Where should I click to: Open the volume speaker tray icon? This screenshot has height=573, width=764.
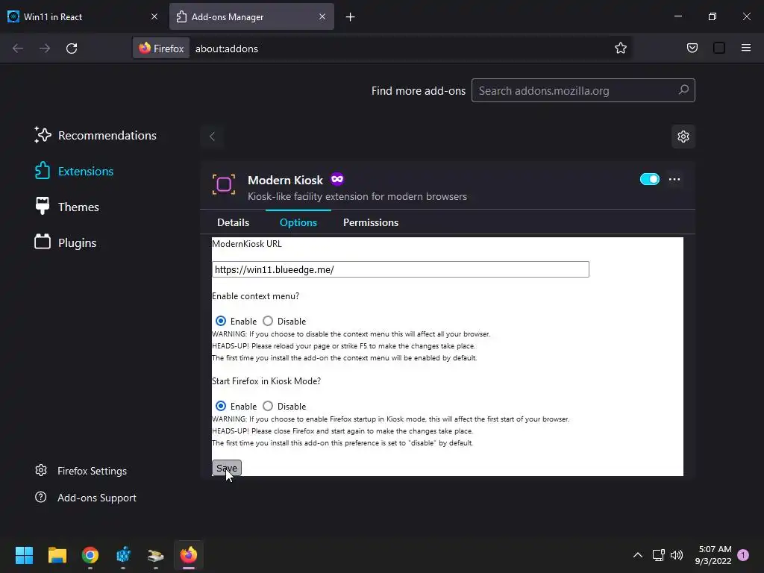point(676,555)
